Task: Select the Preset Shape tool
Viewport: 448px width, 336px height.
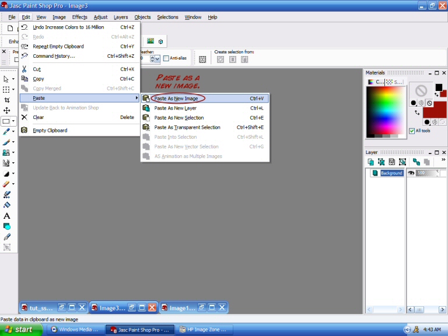Action: coord(6,226)
